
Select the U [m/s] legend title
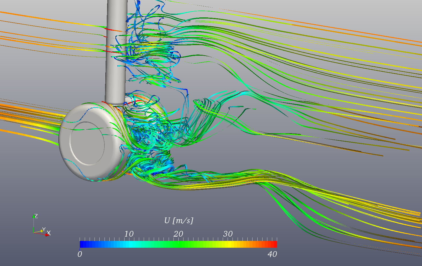[179, 220]
